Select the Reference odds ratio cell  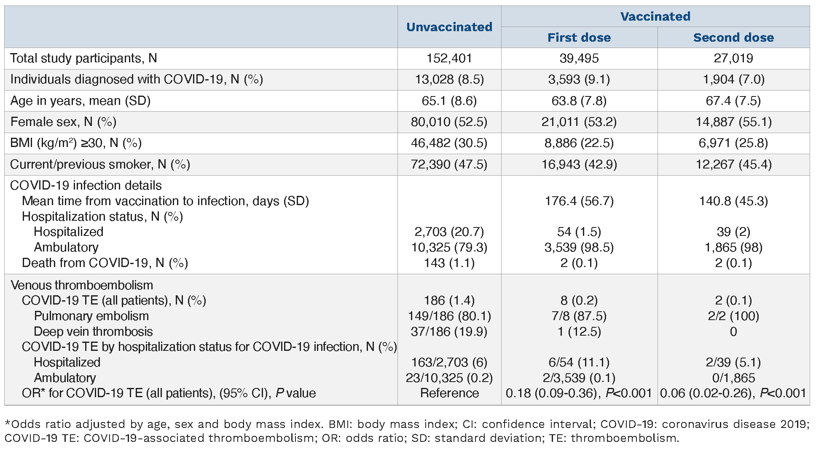(x=449, y=393)
